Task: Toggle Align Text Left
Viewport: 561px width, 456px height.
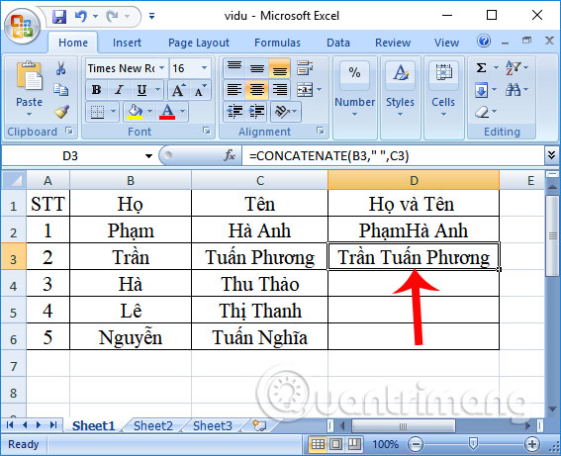Action: pos(234,90)
